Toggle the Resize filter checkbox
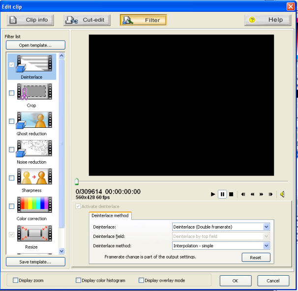Image resolution: width=298 pixels, height=291 pixels. (x=12, y=234)
